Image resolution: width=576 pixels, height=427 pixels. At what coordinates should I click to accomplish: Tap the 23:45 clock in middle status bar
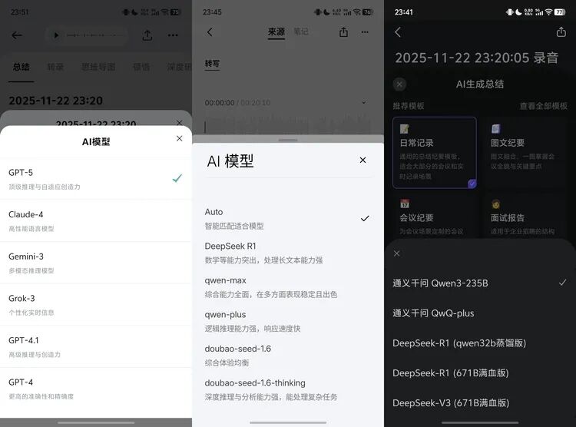212,12
